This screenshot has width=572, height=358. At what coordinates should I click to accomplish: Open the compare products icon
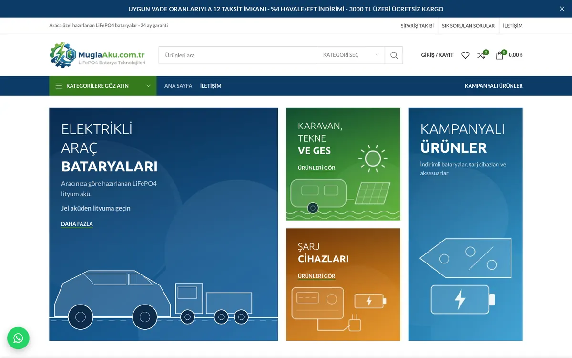coord(482,55)
